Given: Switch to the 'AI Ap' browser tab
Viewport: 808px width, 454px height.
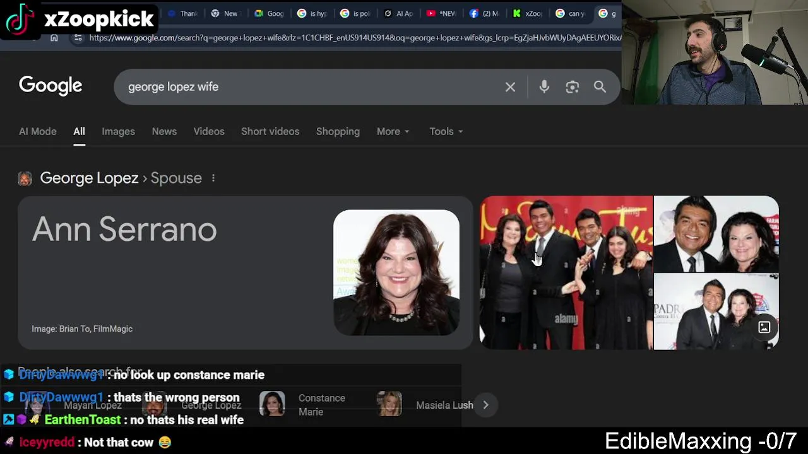Looking at the screenshot, I should [x=398, y=13].
